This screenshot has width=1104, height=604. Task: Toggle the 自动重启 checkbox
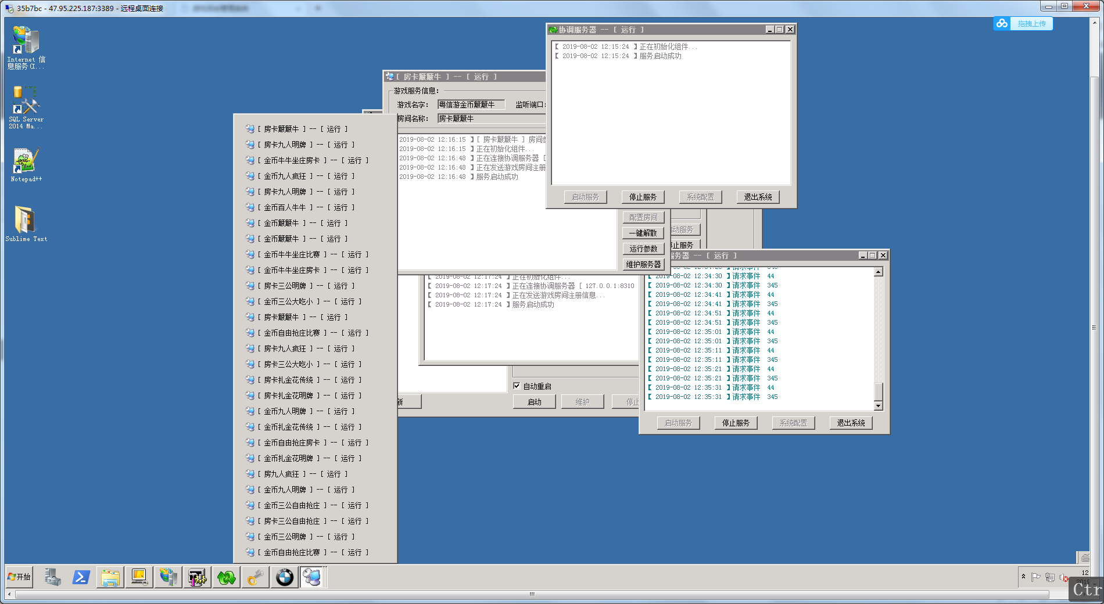[517, 386]
